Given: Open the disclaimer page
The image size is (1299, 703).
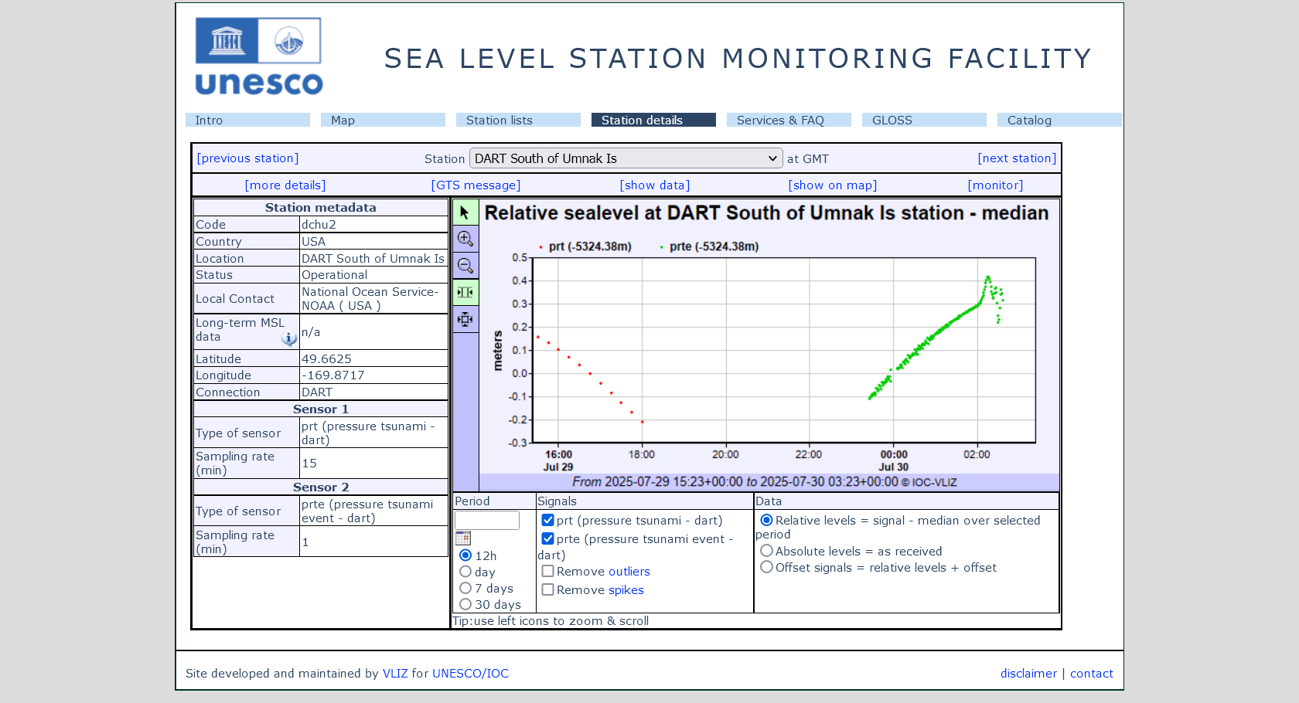Looking at the screenshot, I should [1028, 674].
